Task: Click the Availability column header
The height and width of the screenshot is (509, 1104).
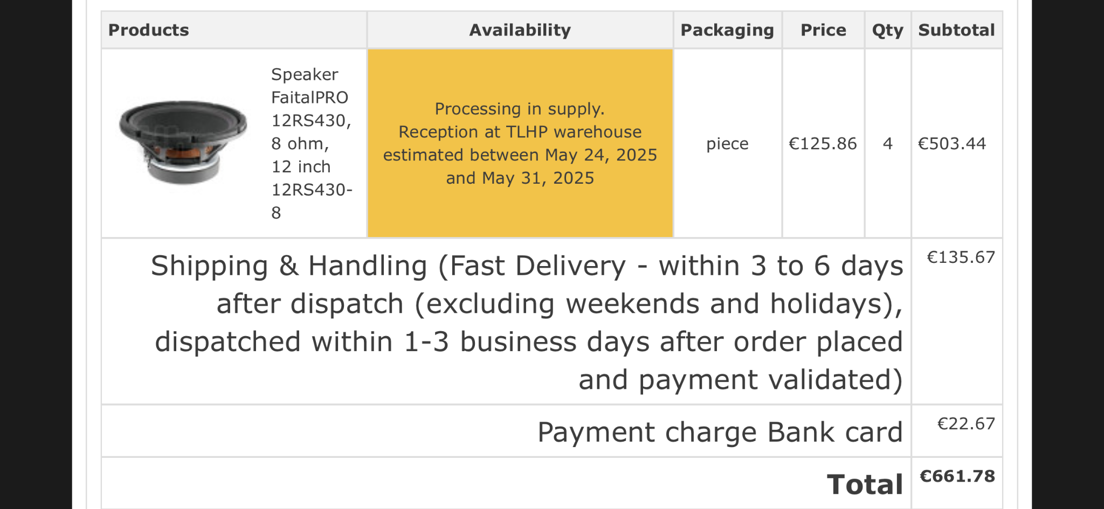Action: click(520, 30)
